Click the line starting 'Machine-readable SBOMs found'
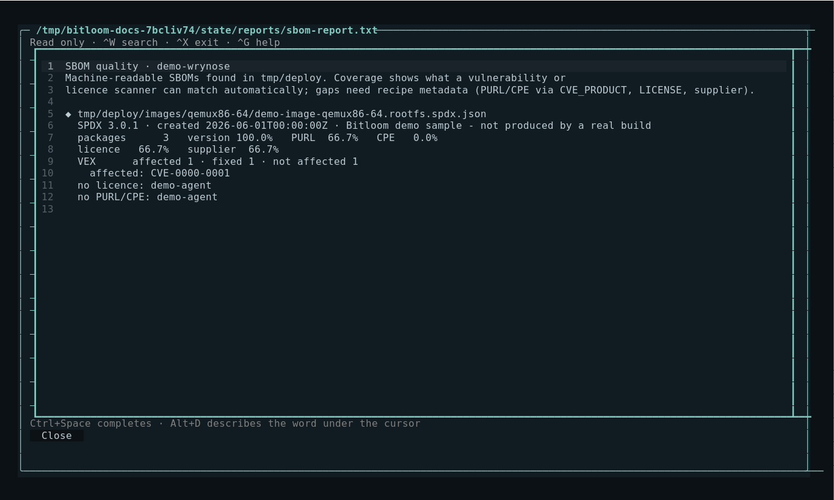This screenshot has height=500, width=834. [x=316, y=78]
